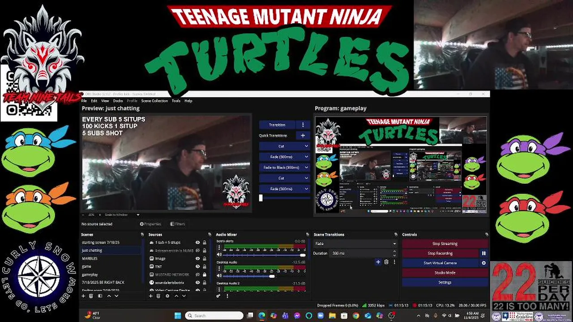
Task: Unlock the '1 sub = 5 situps' source
Action: (205, 242)
